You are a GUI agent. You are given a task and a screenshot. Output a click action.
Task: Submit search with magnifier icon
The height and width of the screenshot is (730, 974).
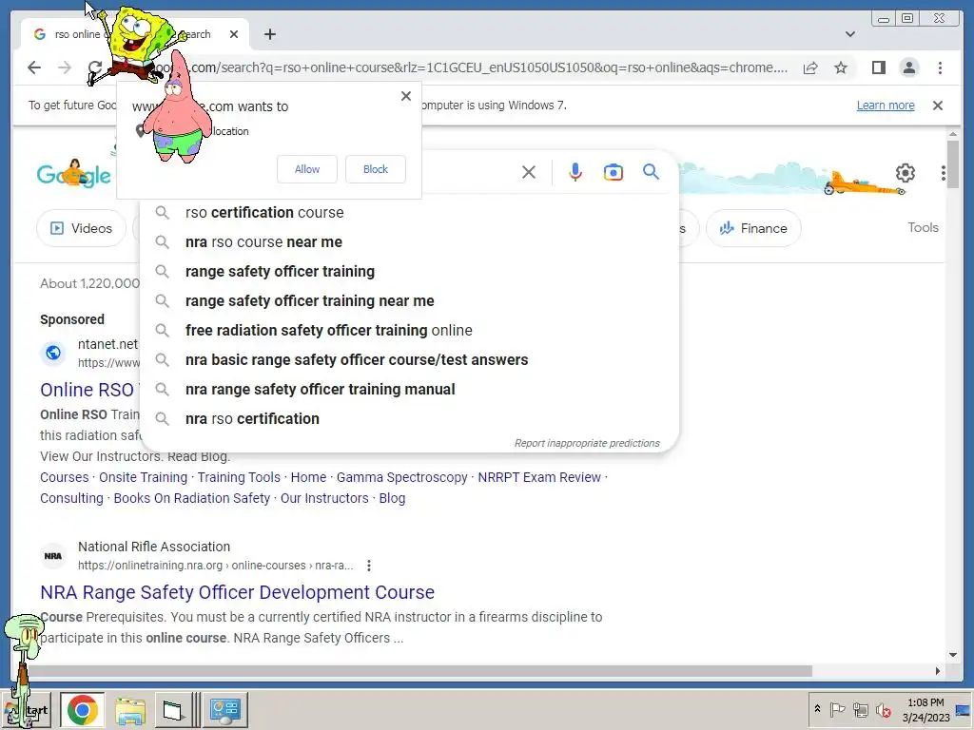point(651,172)
